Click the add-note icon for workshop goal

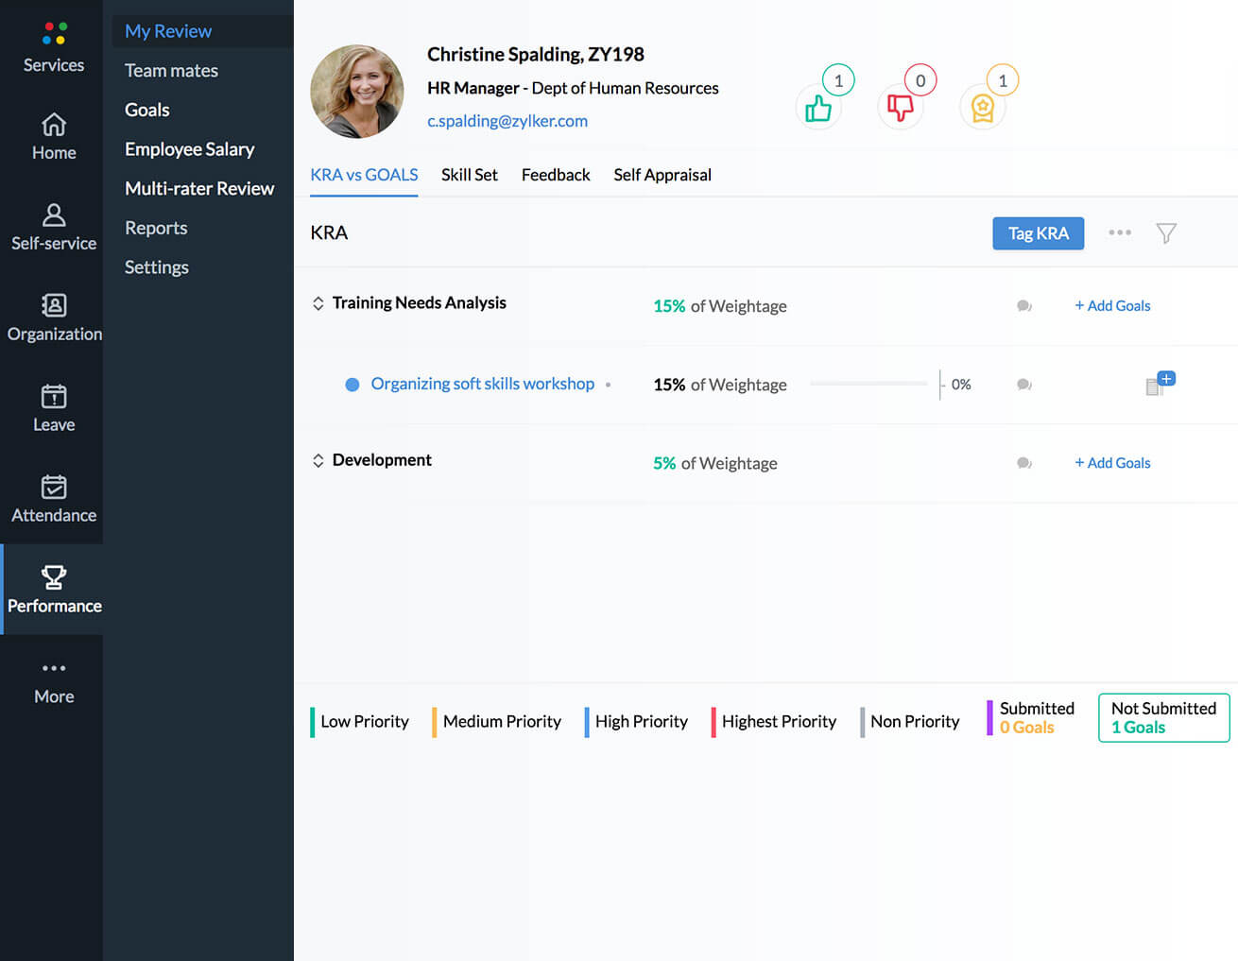pyautogui.click(x=1159, y=384)
